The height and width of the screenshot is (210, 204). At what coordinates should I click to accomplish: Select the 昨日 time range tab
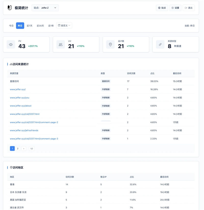pos(20,26)
